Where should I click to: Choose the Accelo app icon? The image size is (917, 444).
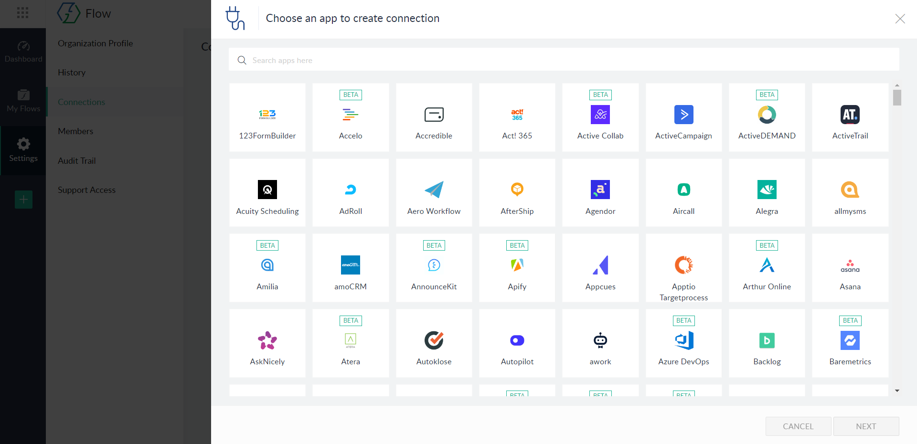(351, 115)
